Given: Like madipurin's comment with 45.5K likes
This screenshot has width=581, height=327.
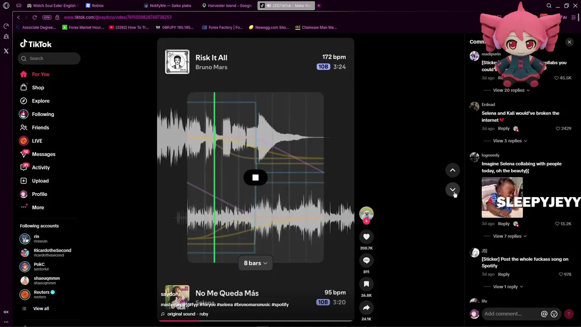Looking at the screenshot, I should [x=556, y=78].
